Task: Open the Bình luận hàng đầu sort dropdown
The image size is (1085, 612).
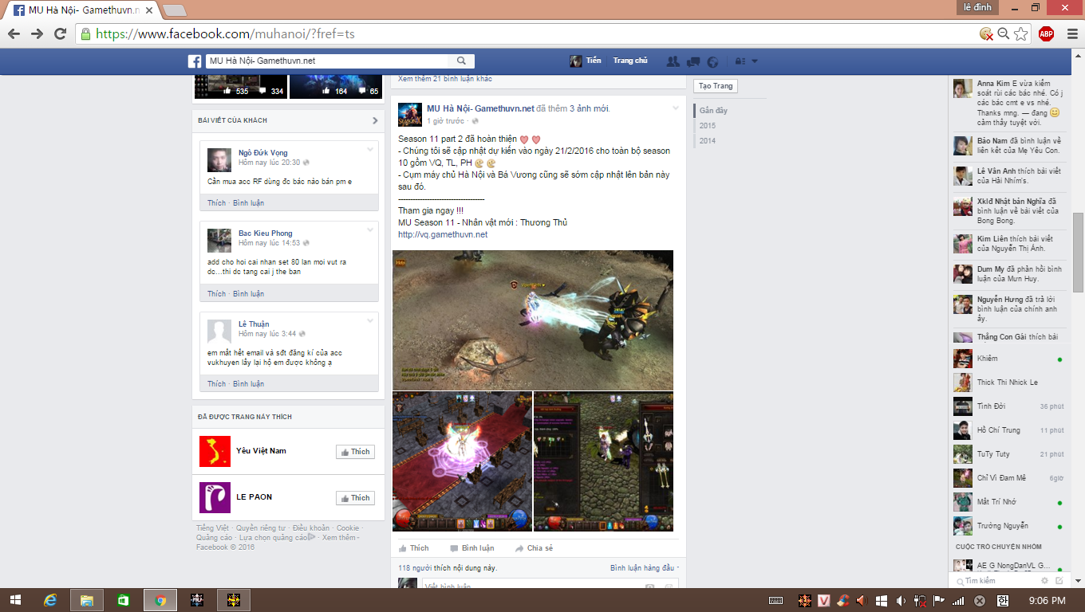Action: [x=645, y=568]
